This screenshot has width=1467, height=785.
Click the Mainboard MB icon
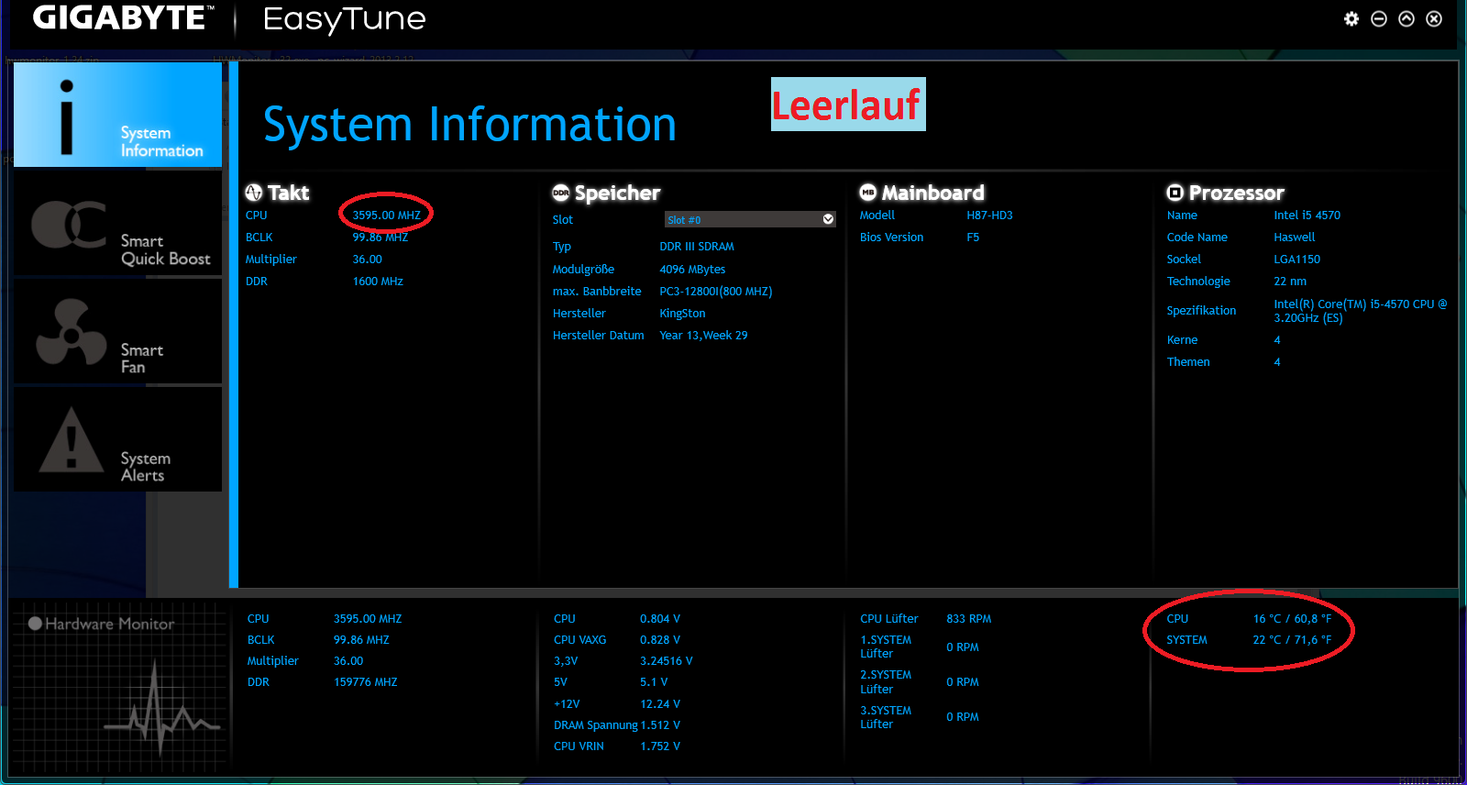[868, 193]
